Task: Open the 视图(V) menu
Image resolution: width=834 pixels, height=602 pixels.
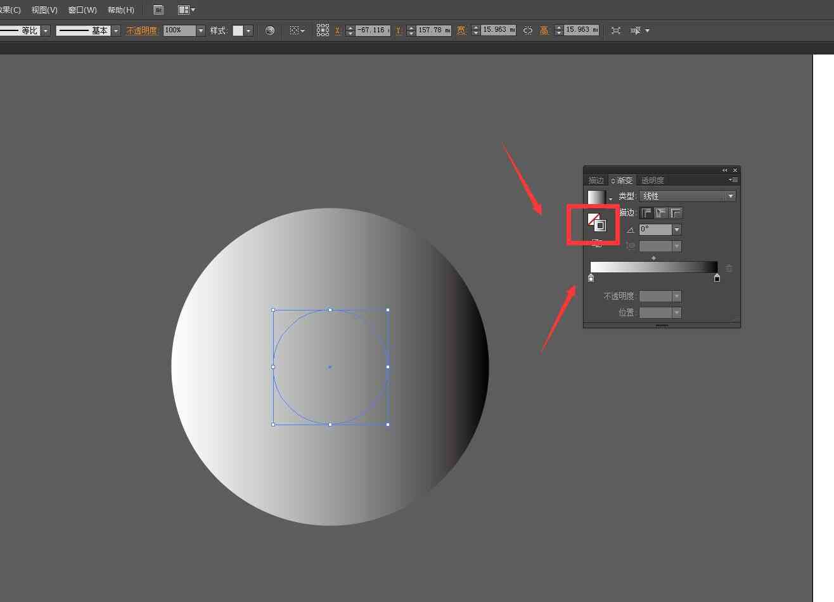Action: pyautogui.click(x=44, y=10)
